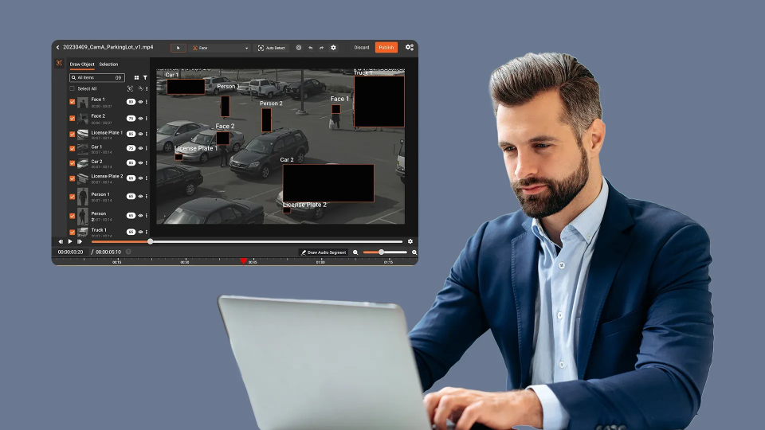Step forward one frame
The image size is (765, 430).
coord(80,241)
